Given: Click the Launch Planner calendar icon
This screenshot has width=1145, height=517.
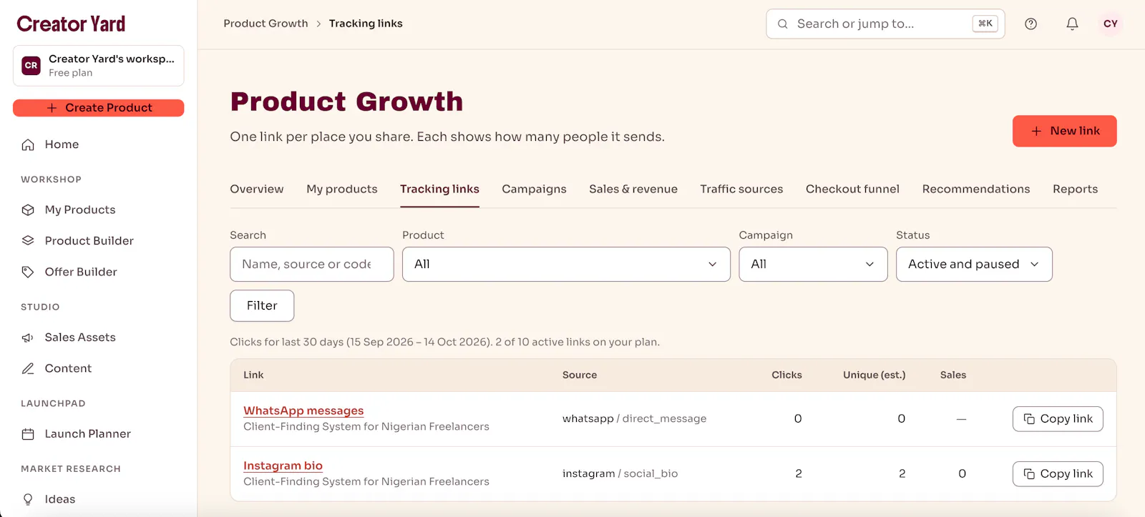Looking at the screenshot, I should click(x=28, y=434).
